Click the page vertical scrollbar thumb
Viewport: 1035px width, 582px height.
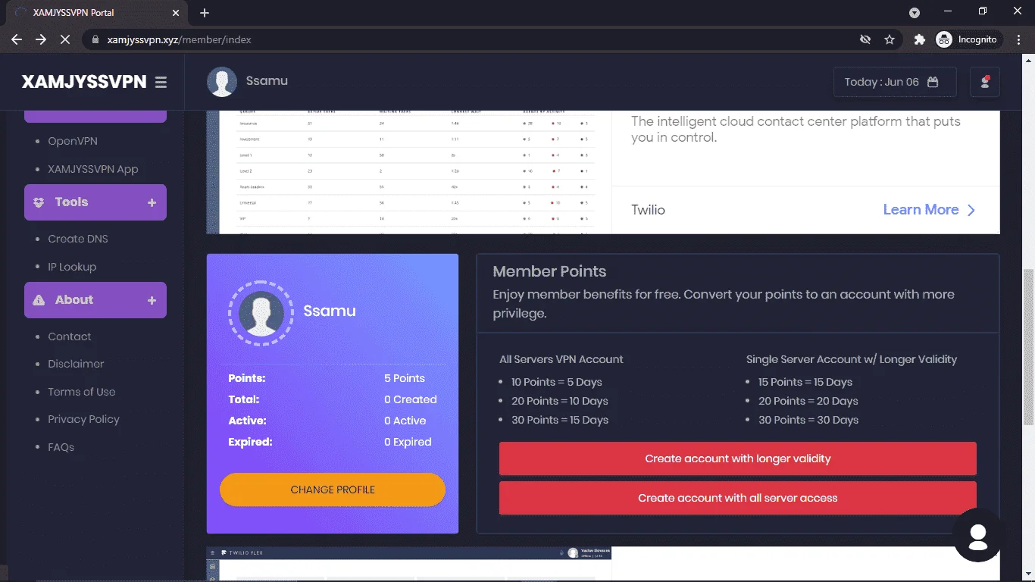[x=1028, y=347]
